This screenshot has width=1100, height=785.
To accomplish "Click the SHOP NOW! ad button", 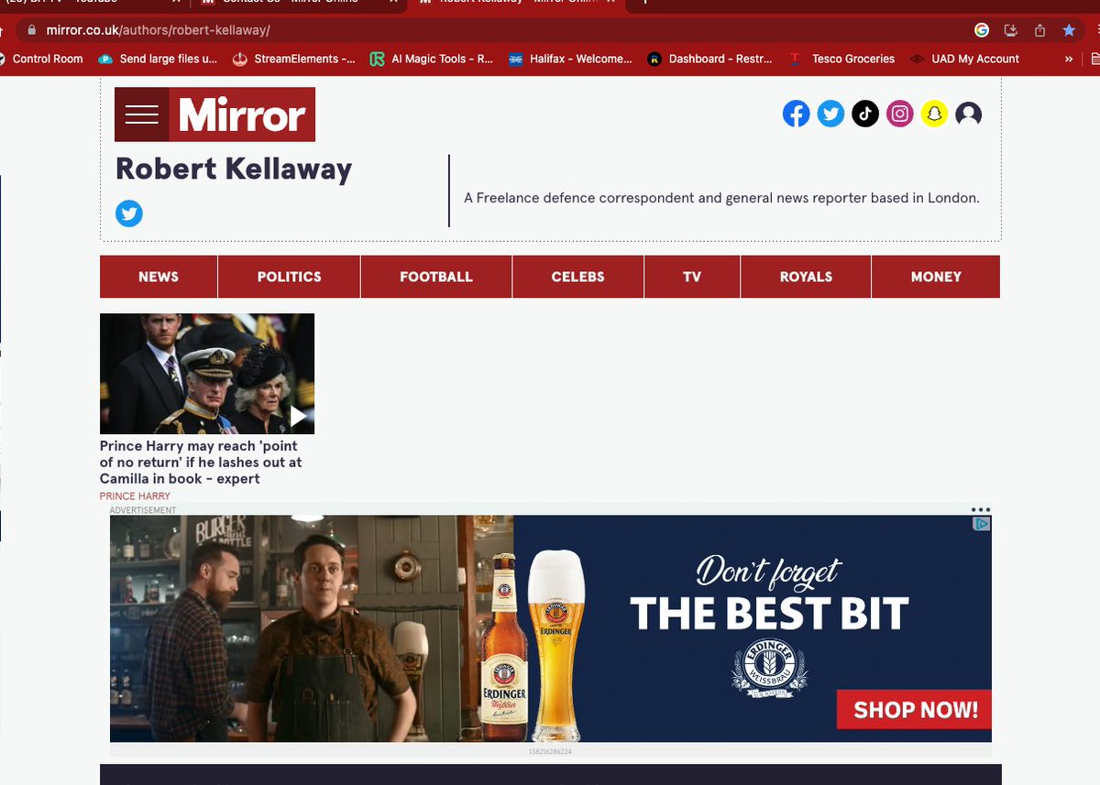I will (x=915, y=710).
